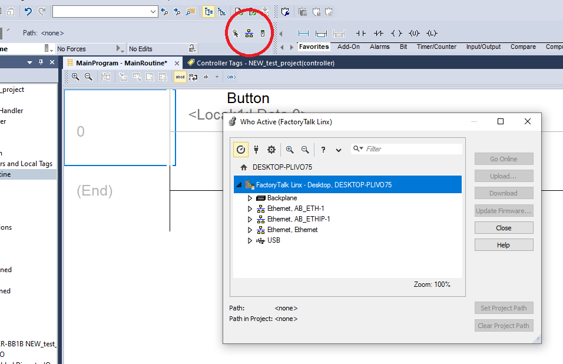
Task: Open the No Forces dropdown
Action: [x=120, y=49]
